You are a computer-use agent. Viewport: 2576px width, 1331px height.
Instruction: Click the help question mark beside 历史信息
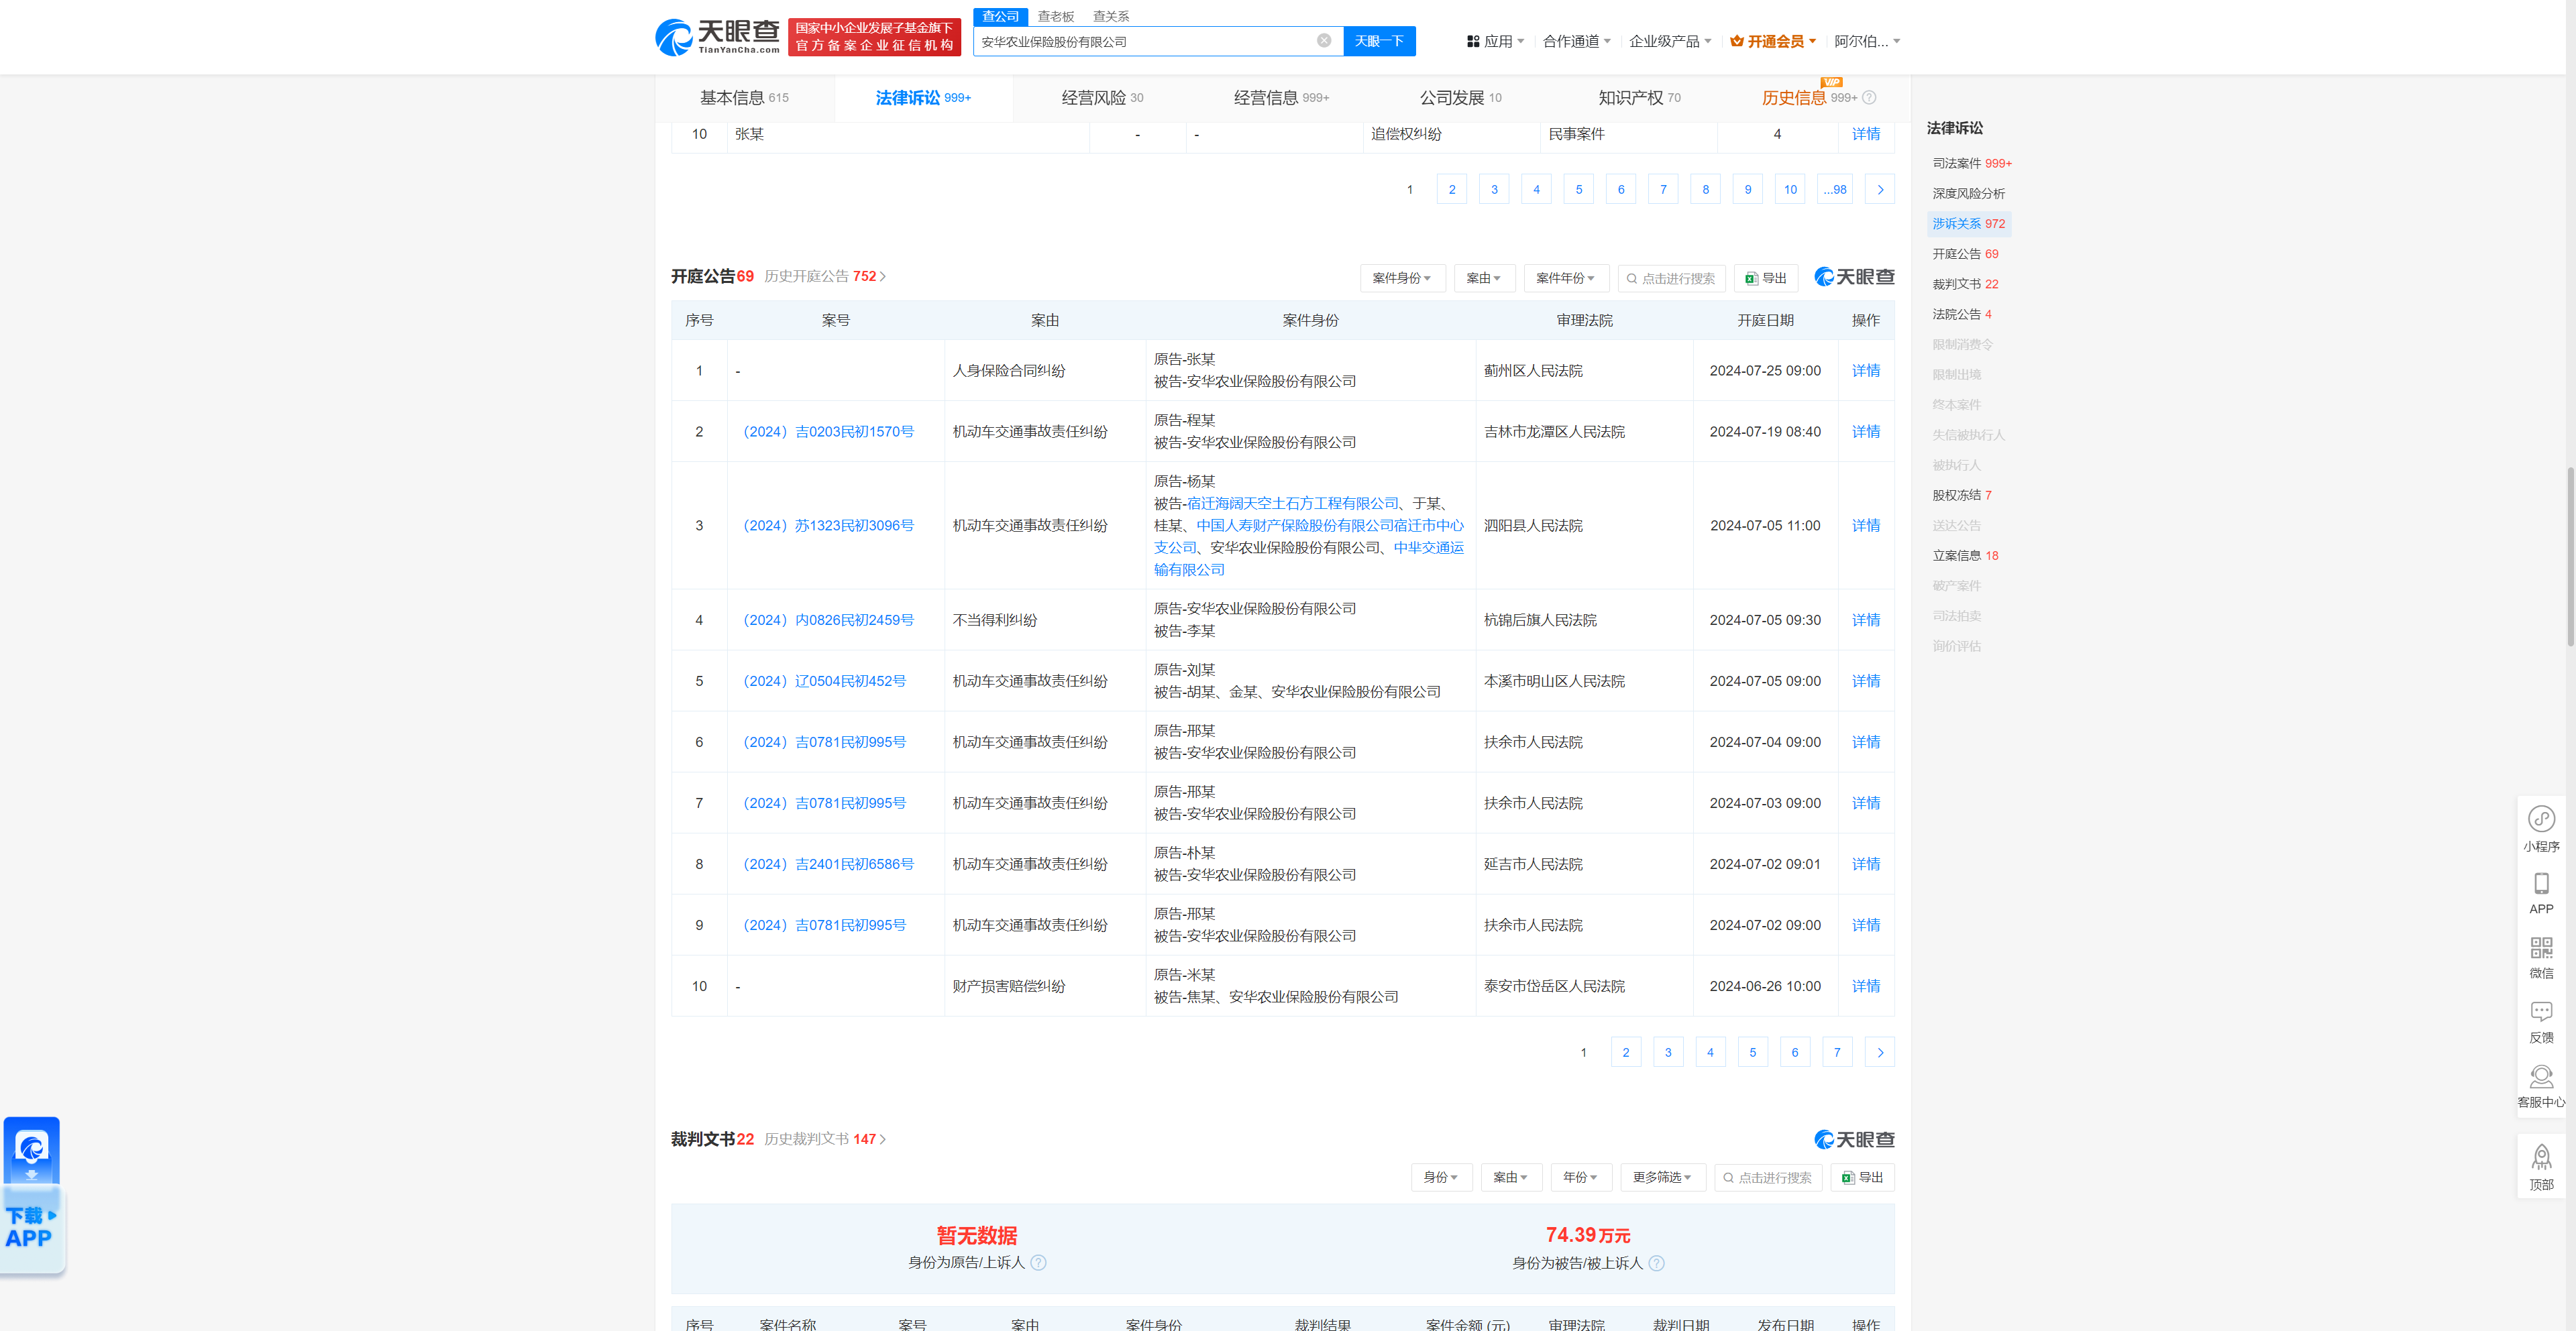click(1869, 98)
